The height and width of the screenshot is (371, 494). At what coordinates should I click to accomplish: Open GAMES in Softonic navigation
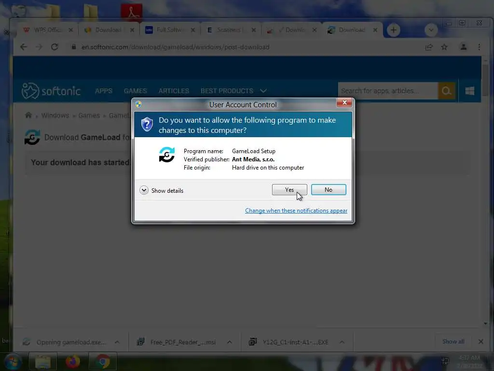[135, 91]
